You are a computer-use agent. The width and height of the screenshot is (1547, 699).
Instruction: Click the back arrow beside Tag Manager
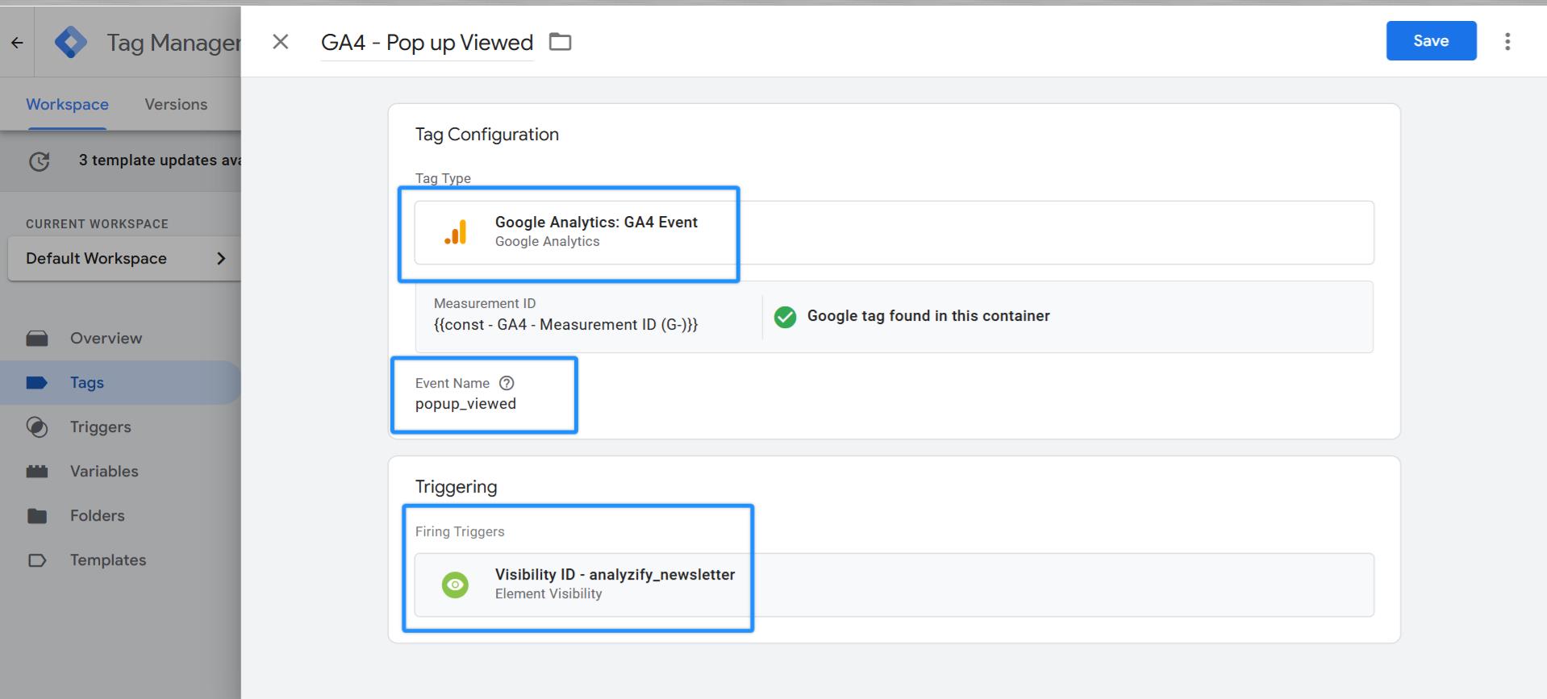(17, 43)
